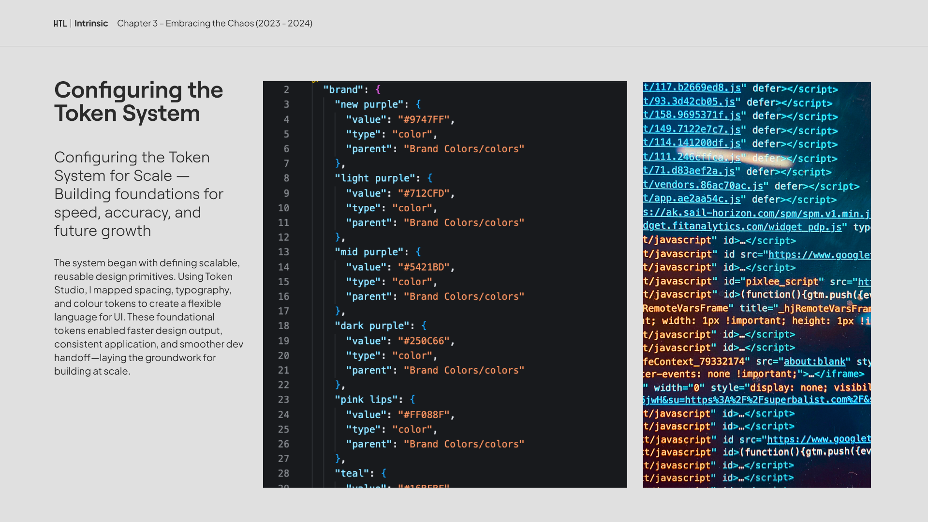Viewport: 928px width, 522px height.
Task: Click the body paragraph starting 'The system began'
Action: point(149,317)
